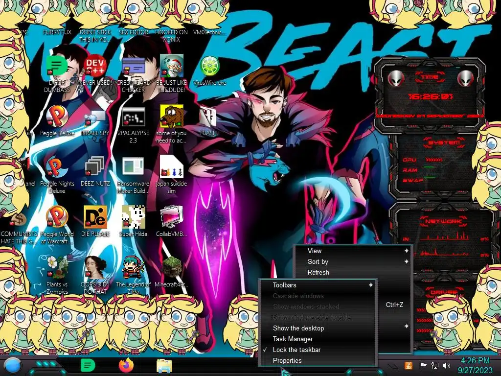The image size is (501, 376).
Task: Click the HOOKED ON XONIX icon label
Action: (171, 36)
